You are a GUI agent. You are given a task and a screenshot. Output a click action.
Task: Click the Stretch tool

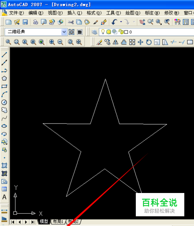[165, 42]
